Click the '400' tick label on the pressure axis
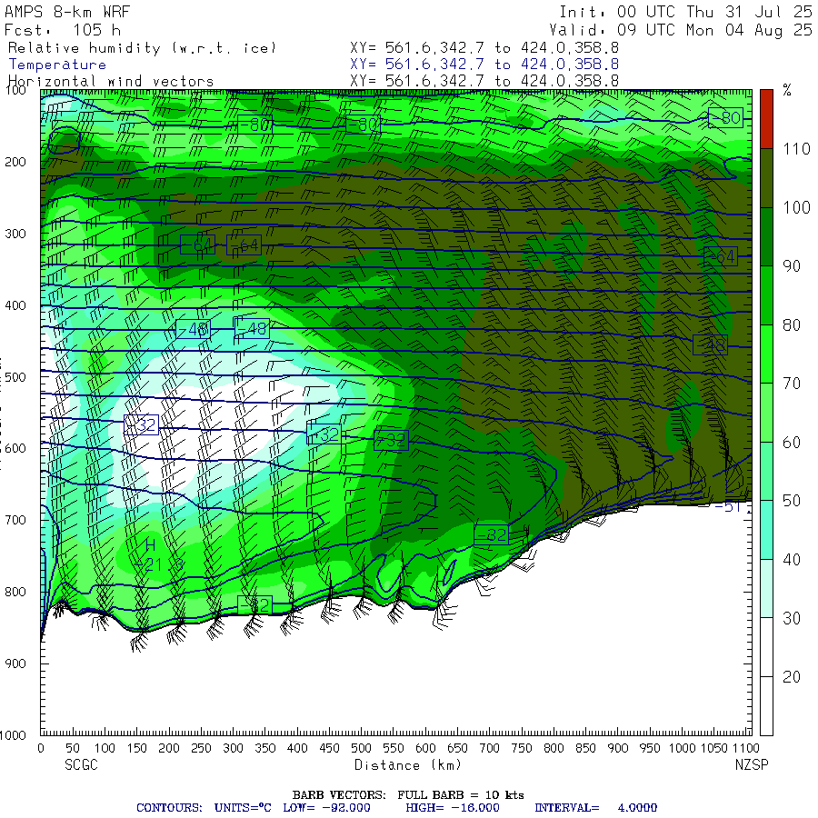818x818 pixels. (x=15, y=305)
